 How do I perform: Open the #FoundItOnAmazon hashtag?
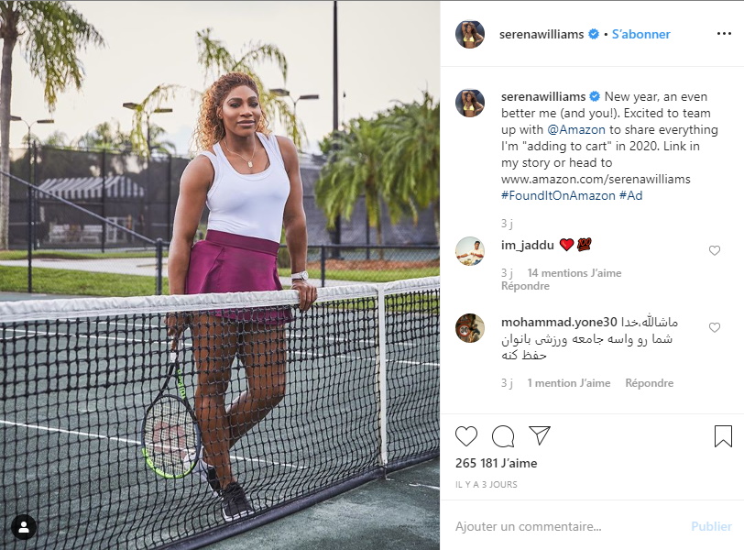click(558, 195)
